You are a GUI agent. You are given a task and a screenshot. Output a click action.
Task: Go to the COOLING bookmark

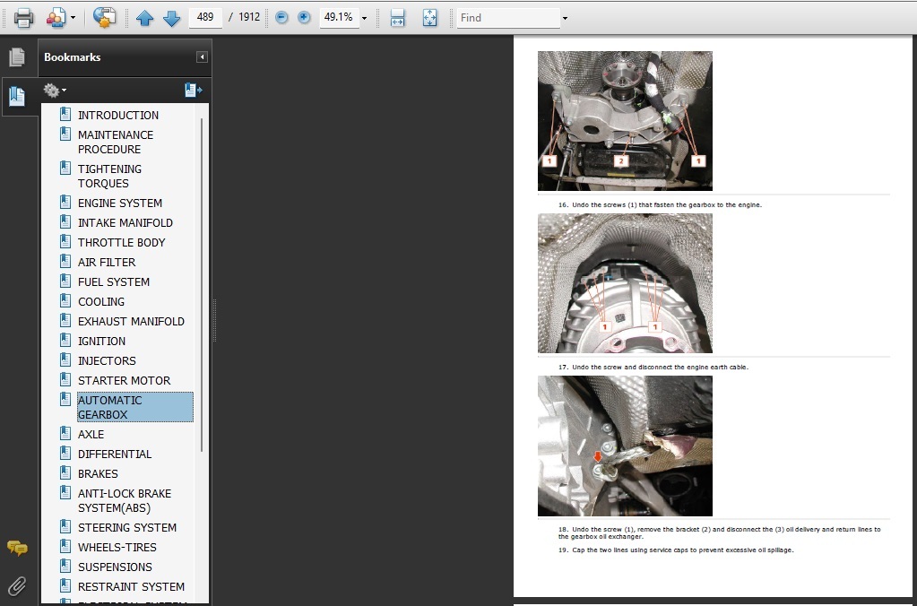(x=101, y=301)
